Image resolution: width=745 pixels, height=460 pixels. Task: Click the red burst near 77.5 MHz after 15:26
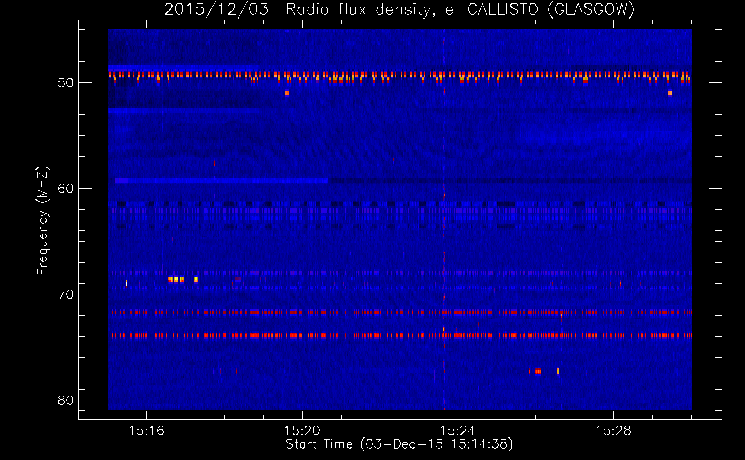(x=537, y=372)
